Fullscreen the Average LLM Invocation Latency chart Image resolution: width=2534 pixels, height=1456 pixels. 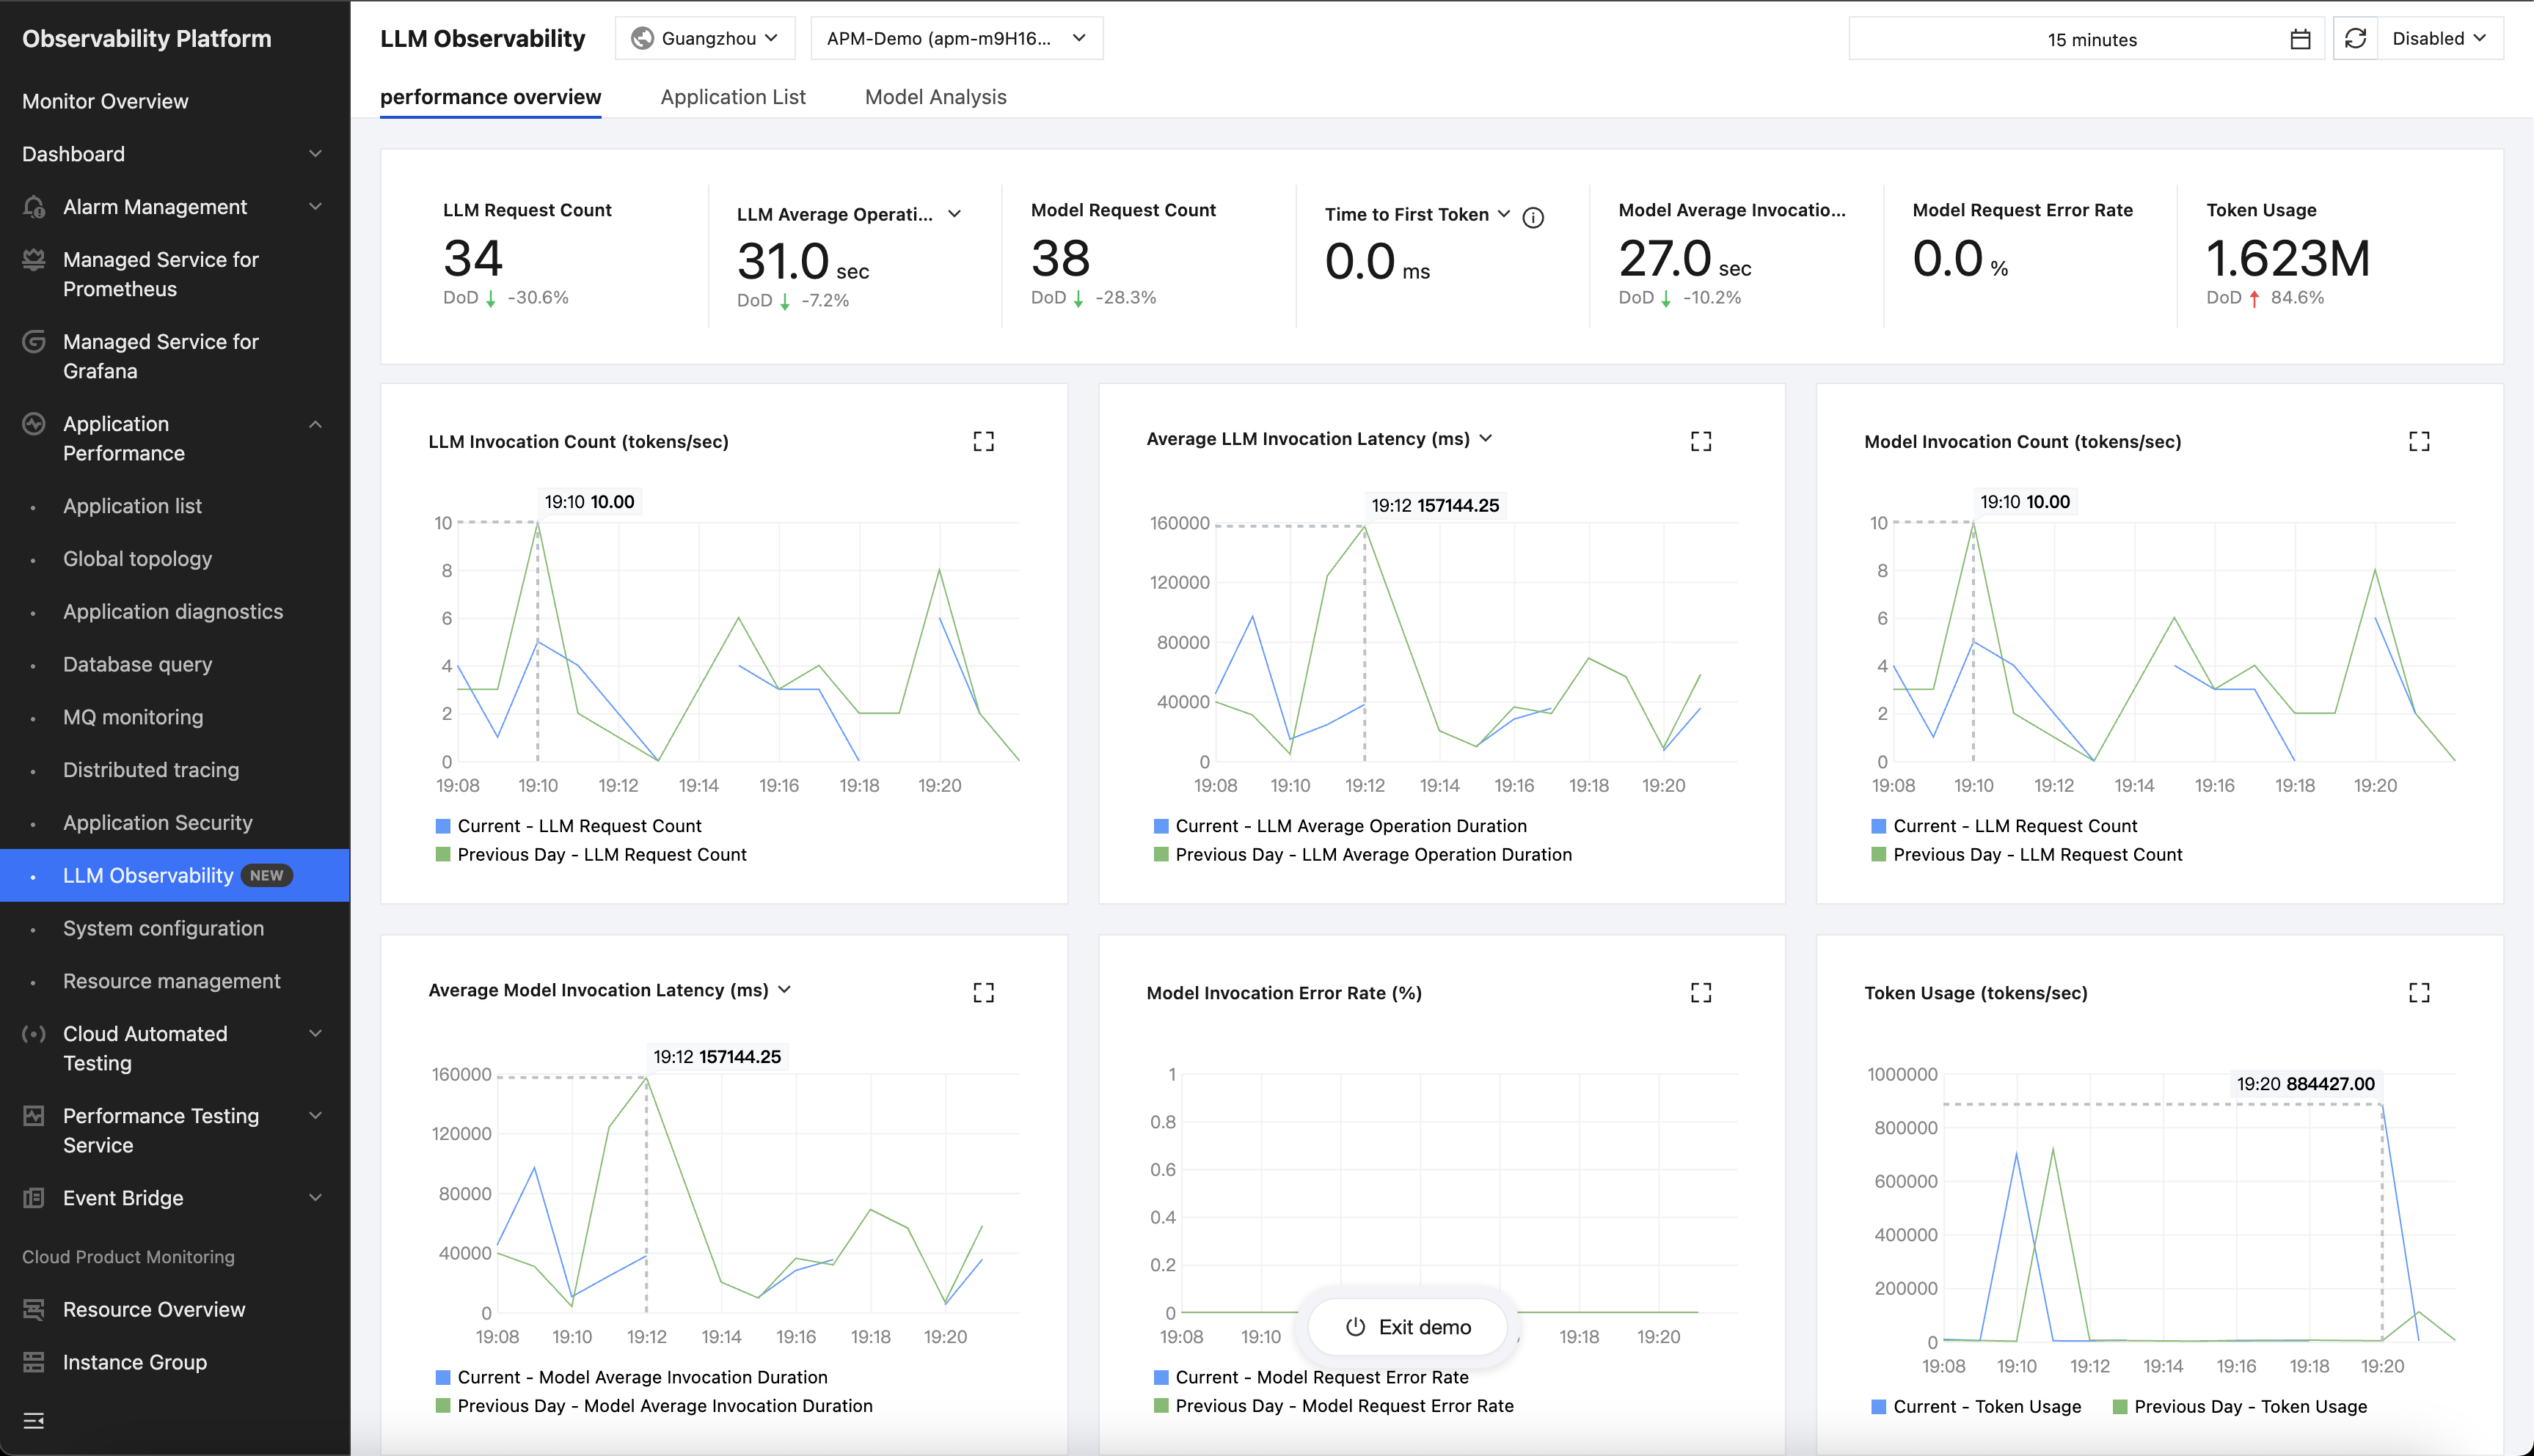tap(1701, 441)
